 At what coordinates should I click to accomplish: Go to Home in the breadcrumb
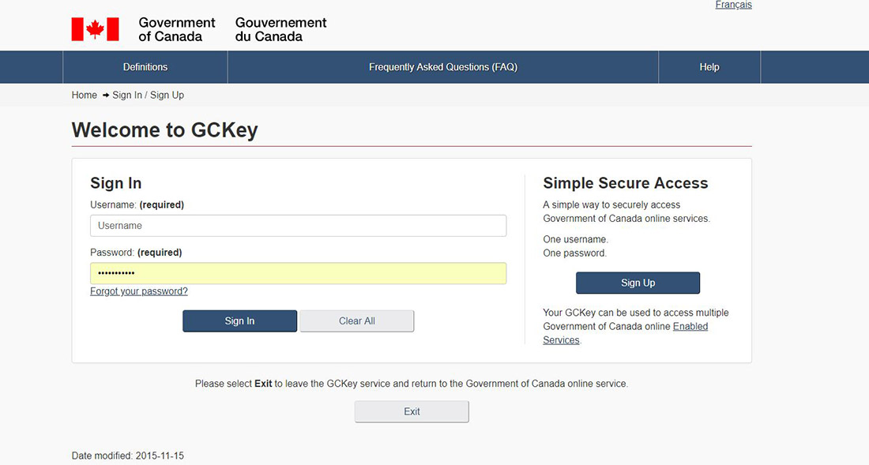pyautogui.click(x=85, y=96)
